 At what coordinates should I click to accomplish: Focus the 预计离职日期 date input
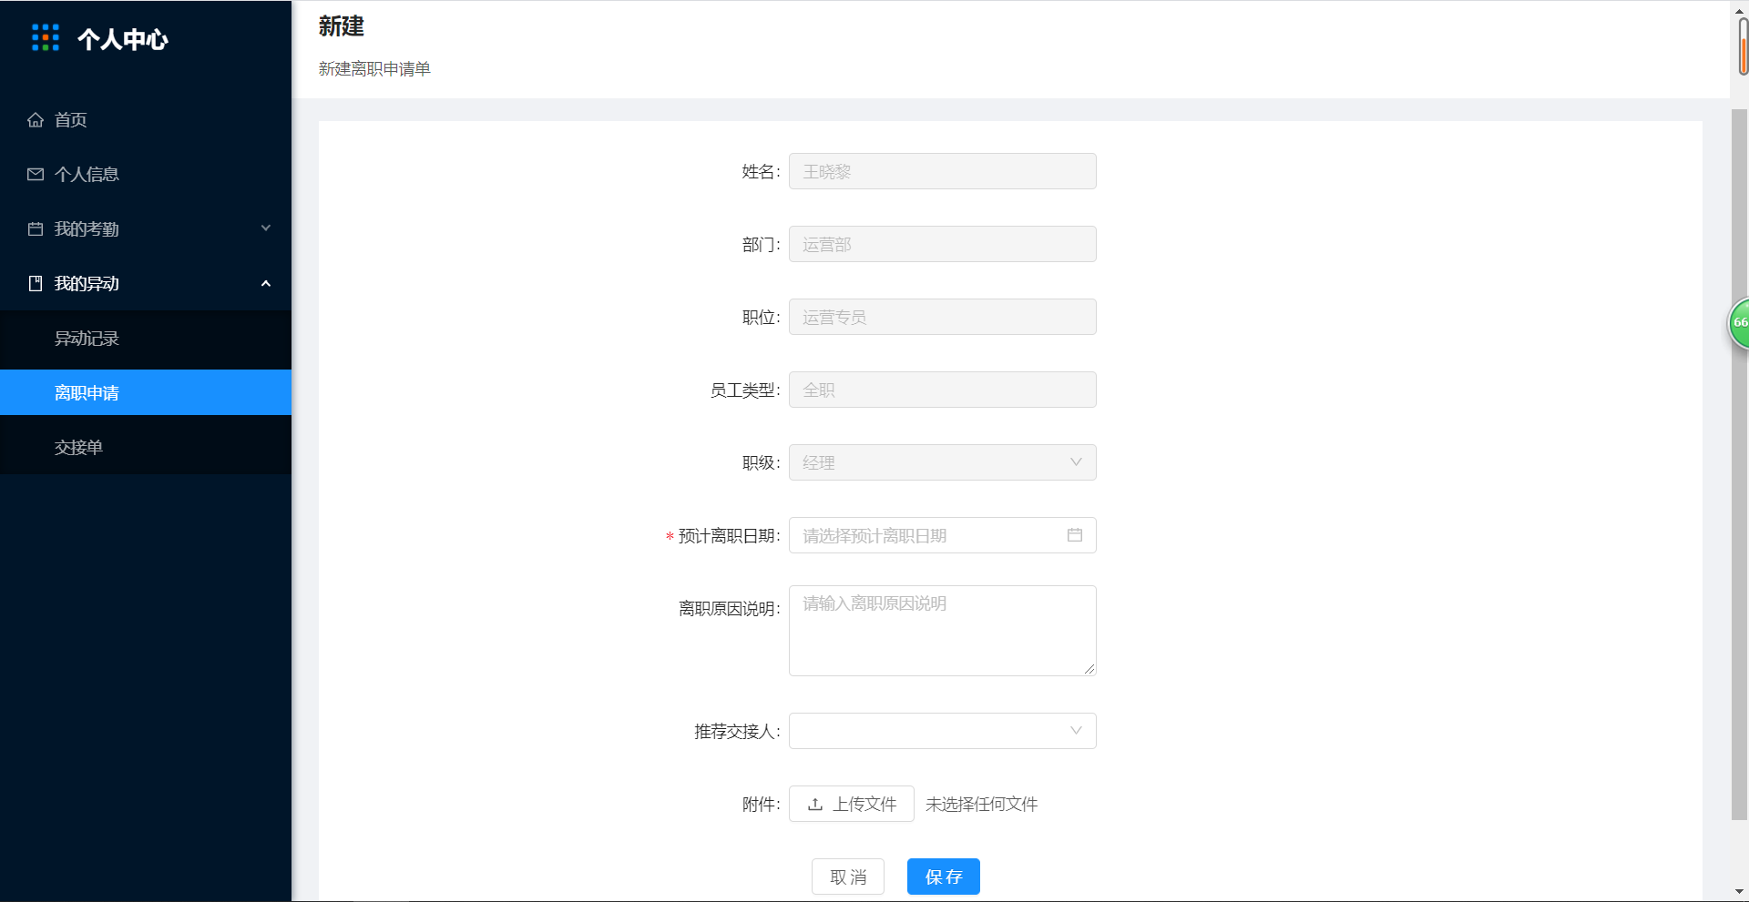coord(942,535)
